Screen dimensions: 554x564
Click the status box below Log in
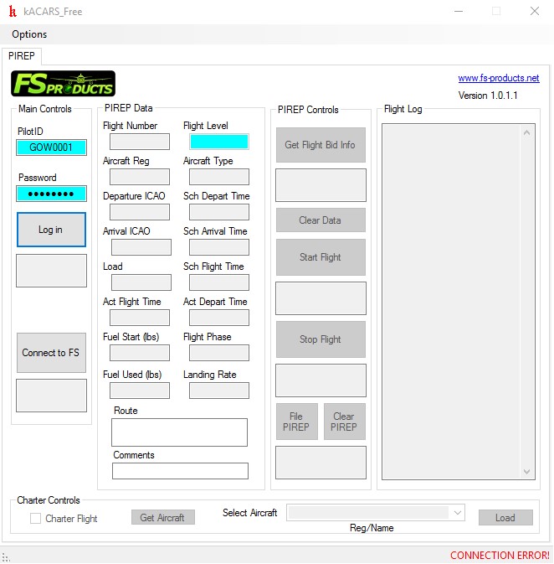click(51, 271)
